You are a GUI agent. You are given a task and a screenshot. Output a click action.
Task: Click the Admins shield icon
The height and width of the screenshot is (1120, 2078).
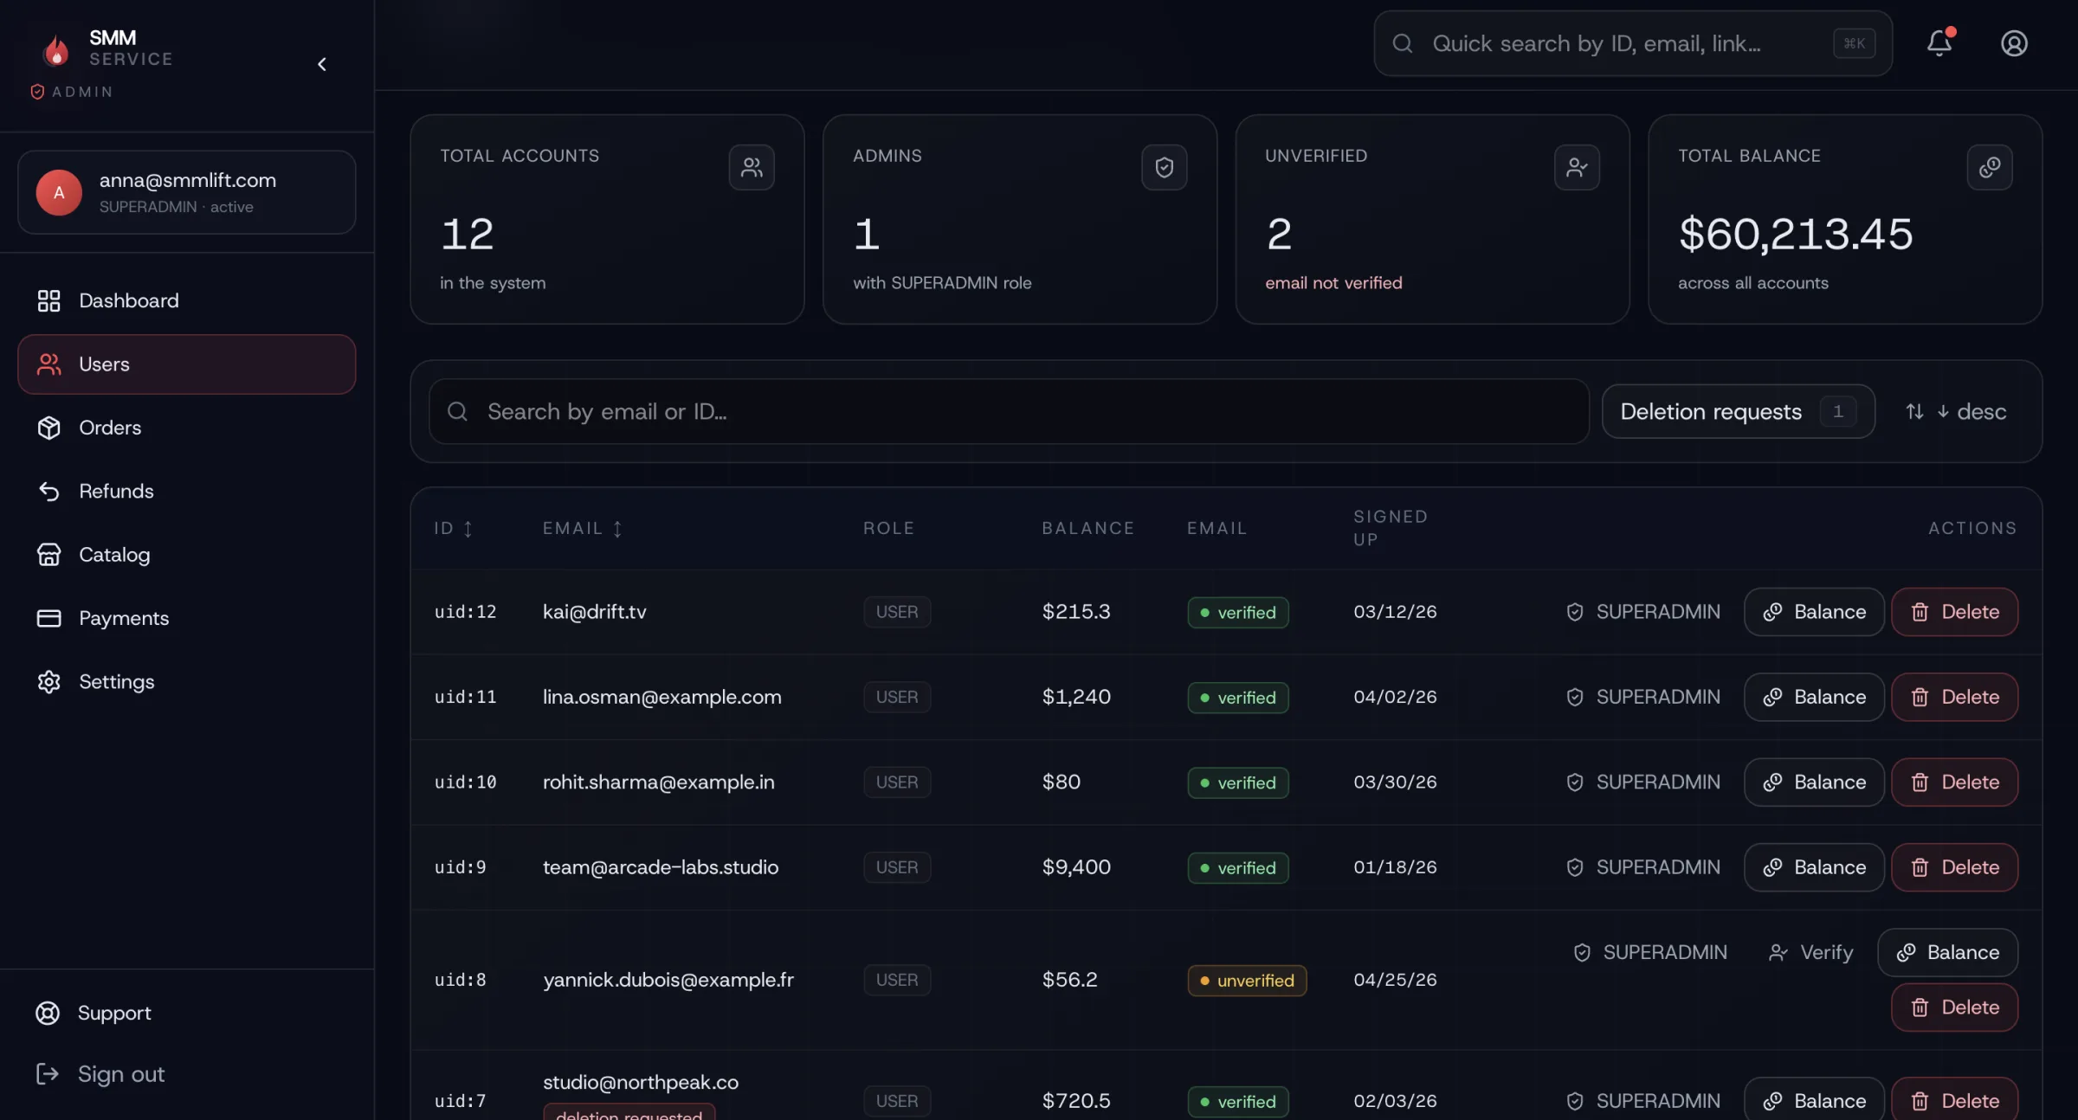1164,167
